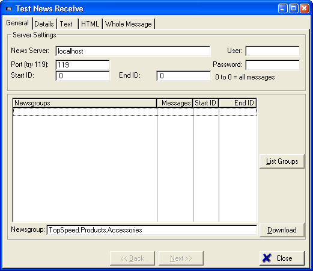Switch to the Details tab

click(44, 24)
